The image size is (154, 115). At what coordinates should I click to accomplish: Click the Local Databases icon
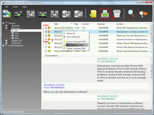tap(6, 45)
